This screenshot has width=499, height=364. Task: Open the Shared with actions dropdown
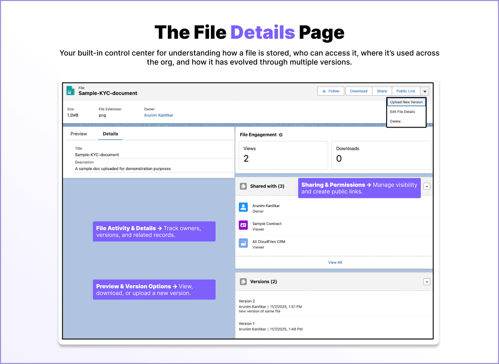[x=427, y=186]
